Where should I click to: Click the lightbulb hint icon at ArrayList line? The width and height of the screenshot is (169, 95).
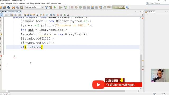point(1,34)
